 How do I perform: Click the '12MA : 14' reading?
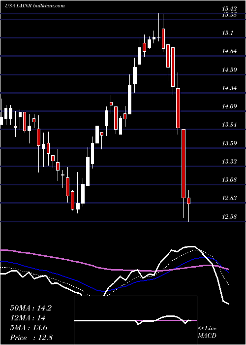coord(28,318)
